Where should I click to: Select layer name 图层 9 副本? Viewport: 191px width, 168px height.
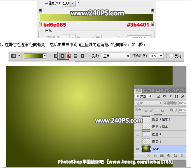coord(160,127)
